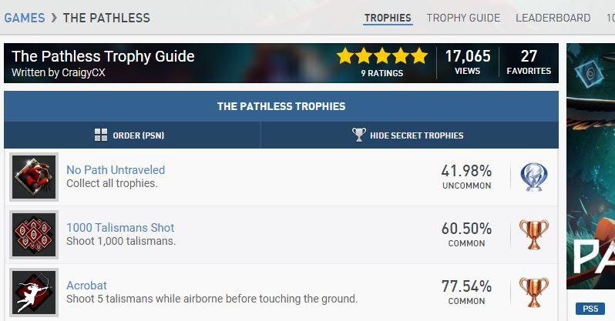Open the Acrobat trophy image
615x321 pixels.
pyautogui.click(x=34, y=293)
